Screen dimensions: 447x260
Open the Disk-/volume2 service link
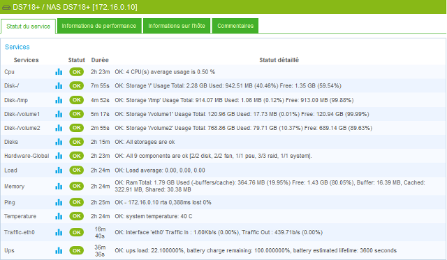[22, 128]
